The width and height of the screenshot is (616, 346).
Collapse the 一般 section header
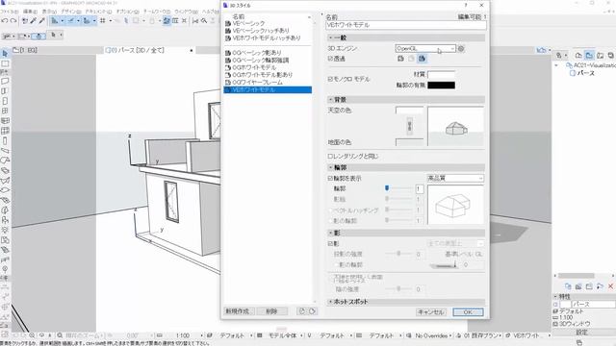pos(406,37)
